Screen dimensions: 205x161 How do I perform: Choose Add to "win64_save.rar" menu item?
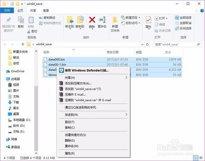(x=94, y=89)
